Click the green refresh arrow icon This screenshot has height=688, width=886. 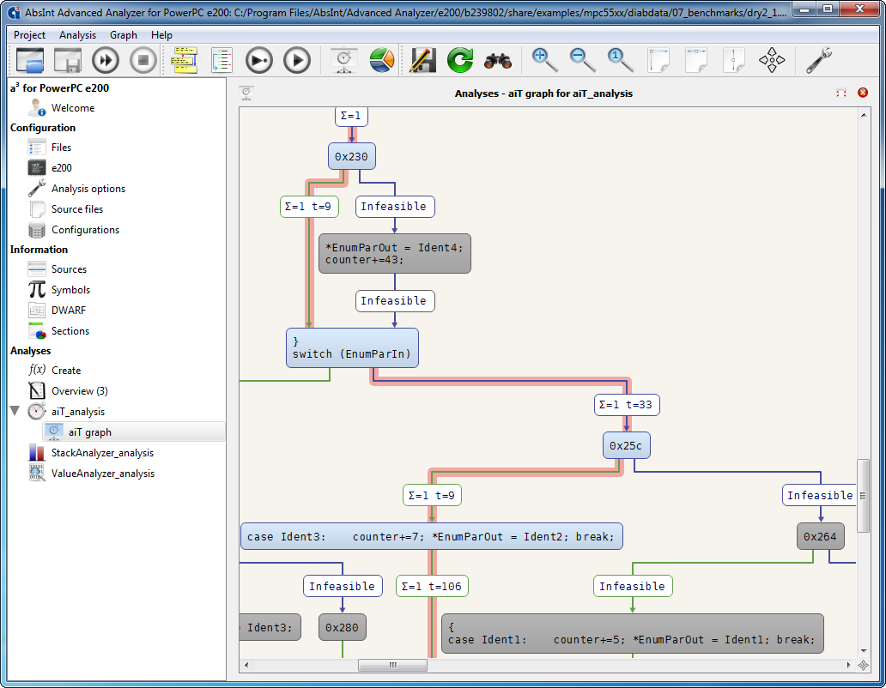click(x=460, y=60)
